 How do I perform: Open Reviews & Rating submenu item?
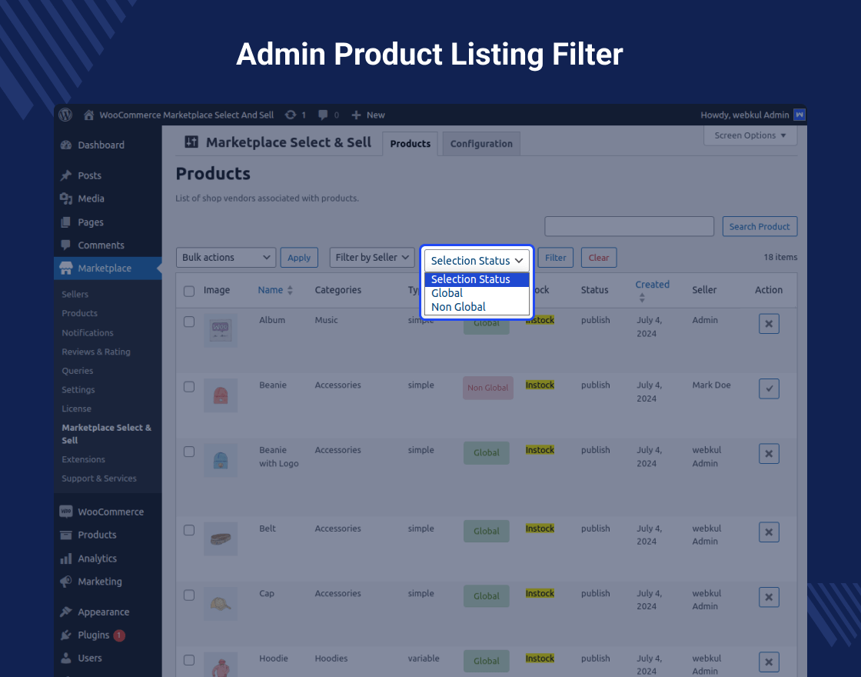click(x=96, y=352)
